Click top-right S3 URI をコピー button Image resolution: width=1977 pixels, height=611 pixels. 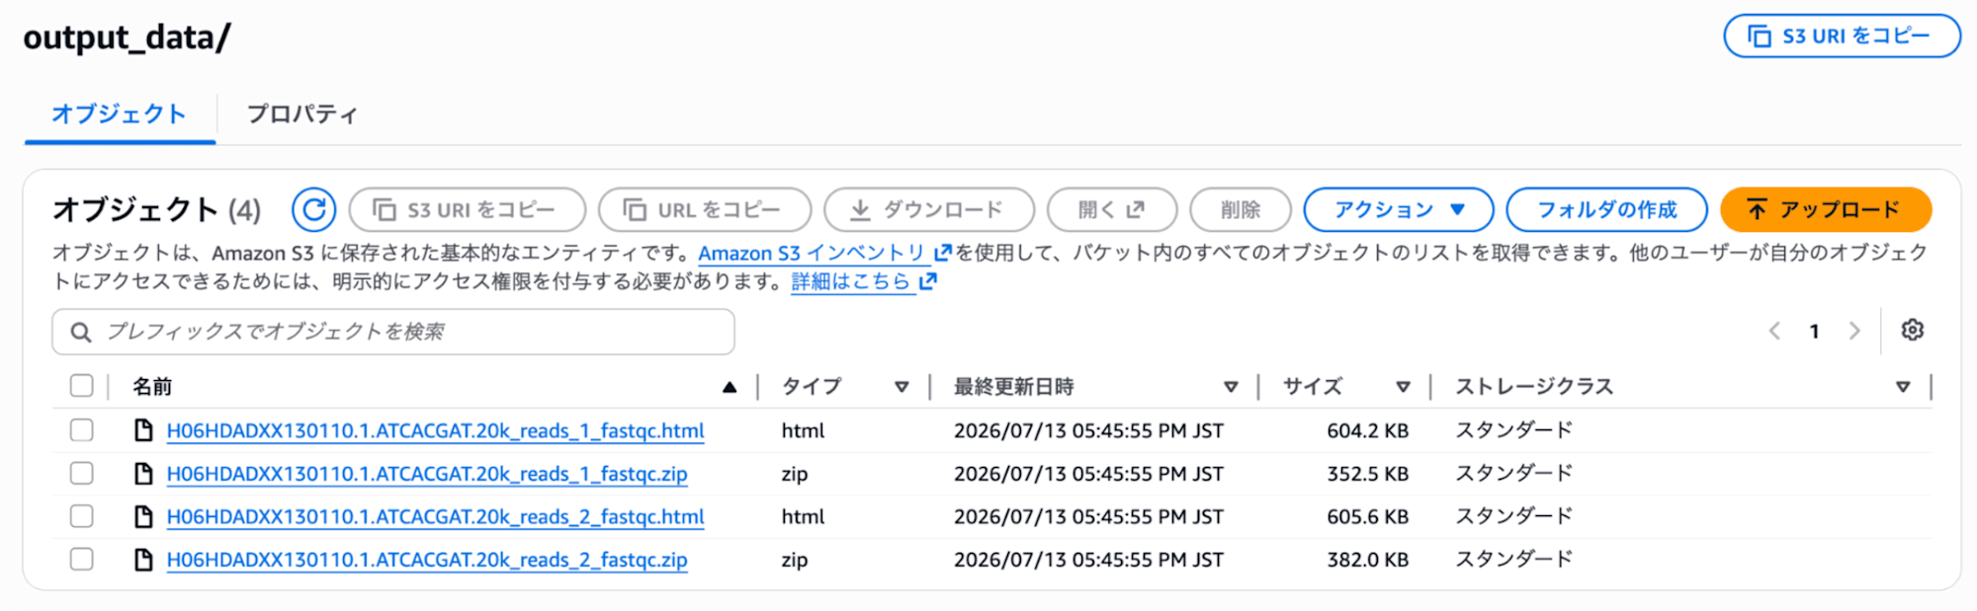(x=1843, y=37)
